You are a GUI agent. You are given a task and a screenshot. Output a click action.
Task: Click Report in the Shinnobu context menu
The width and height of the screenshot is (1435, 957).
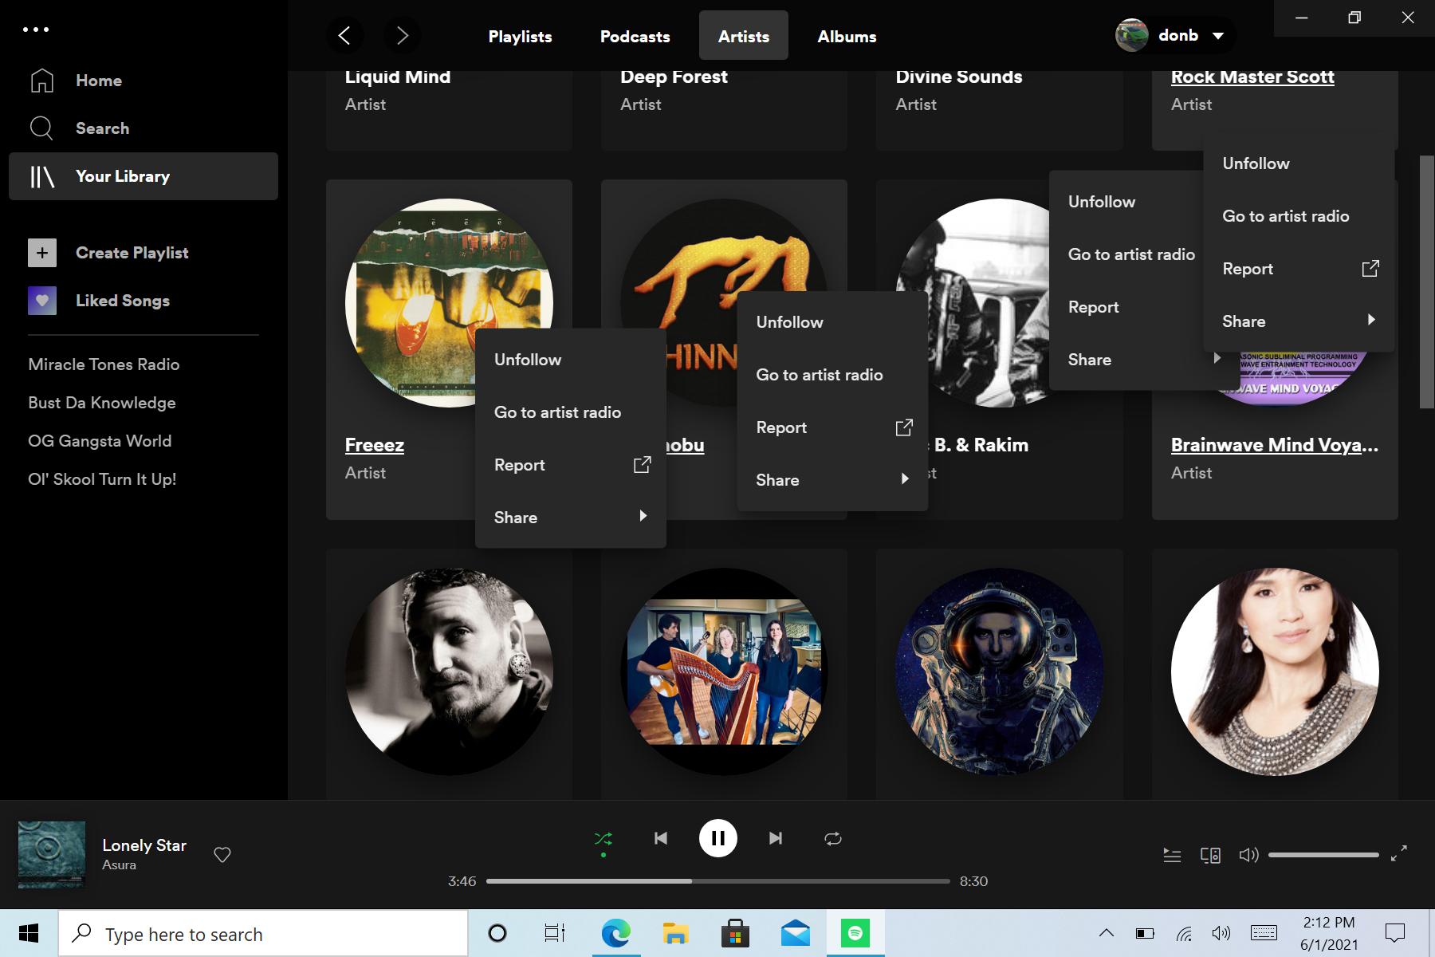pyautogui.click(x=832, y=427)
